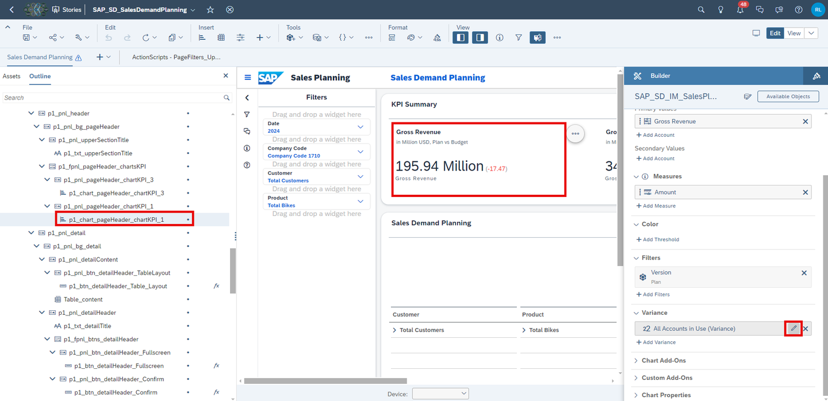The width and height of the screenshot is (828, 401).
Task: Open the ActionScripts - PageFilters tab
Action: tap(176, 57)
